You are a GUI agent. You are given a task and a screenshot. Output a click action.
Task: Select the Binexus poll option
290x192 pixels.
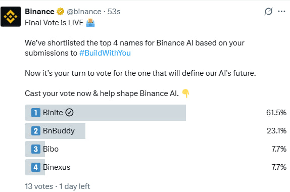(156, 167)
